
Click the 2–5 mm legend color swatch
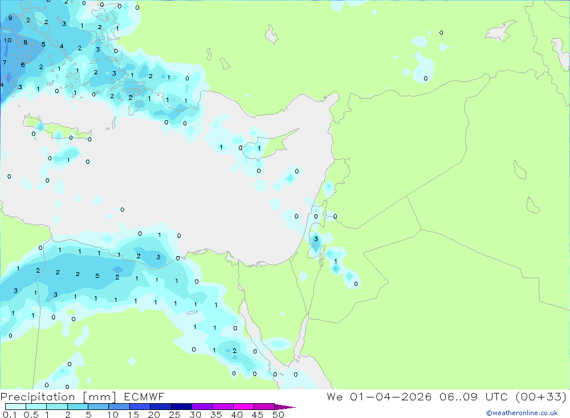78,407
